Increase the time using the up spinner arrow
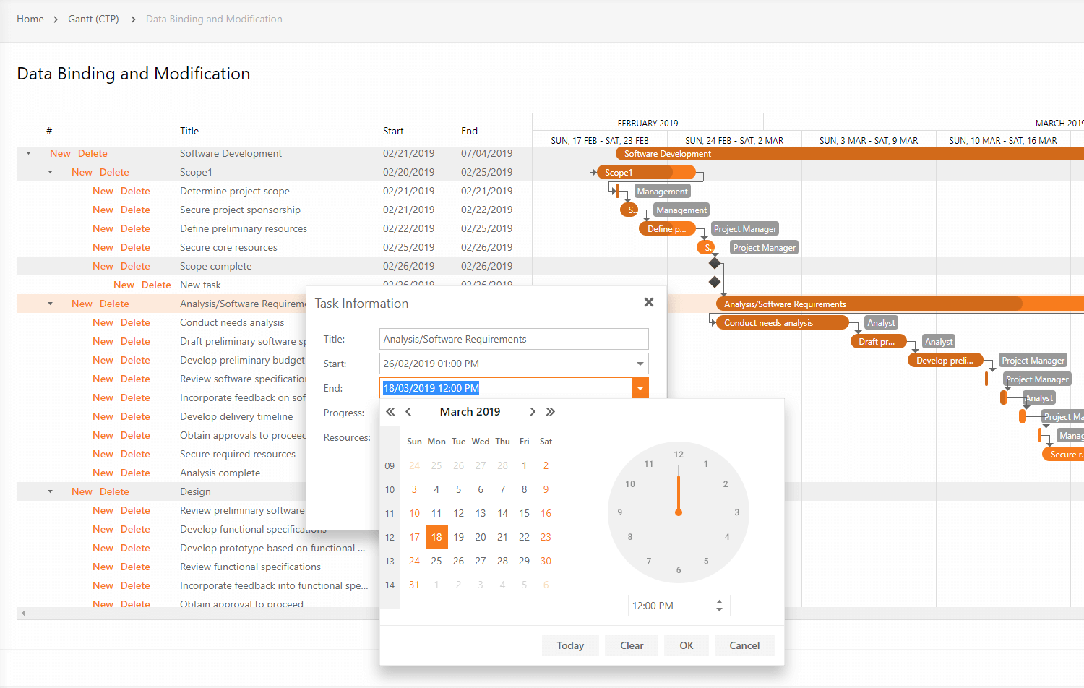Viewport: 1084px width, 688px height. point(719,601)
